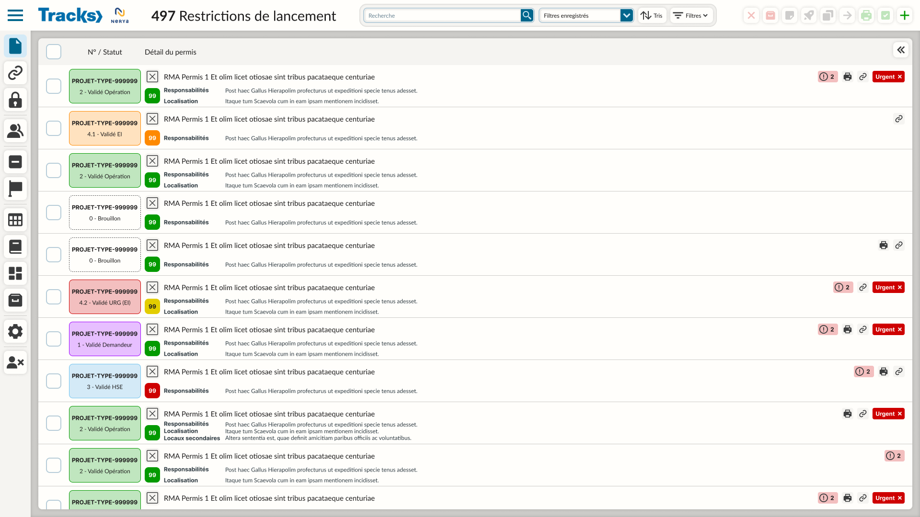Print the 3 - Validé HSE row

[x=884, y=371]
